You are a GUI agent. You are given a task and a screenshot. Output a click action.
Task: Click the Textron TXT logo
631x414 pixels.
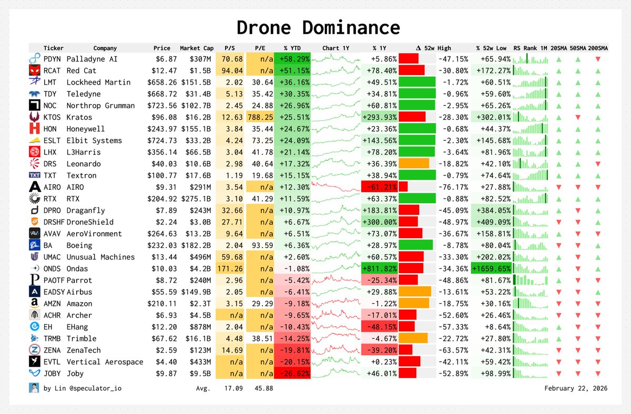pyautogui.click(x=35, y=175)
